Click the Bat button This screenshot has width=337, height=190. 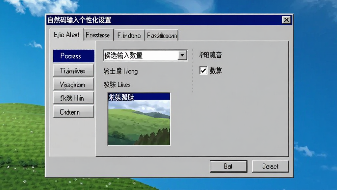tap(228, 166)
